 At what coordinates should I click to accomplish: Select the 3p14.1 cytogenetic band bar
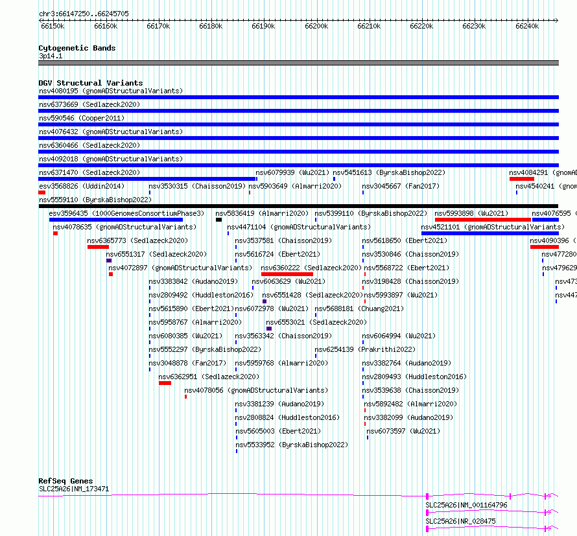[298, 63]
